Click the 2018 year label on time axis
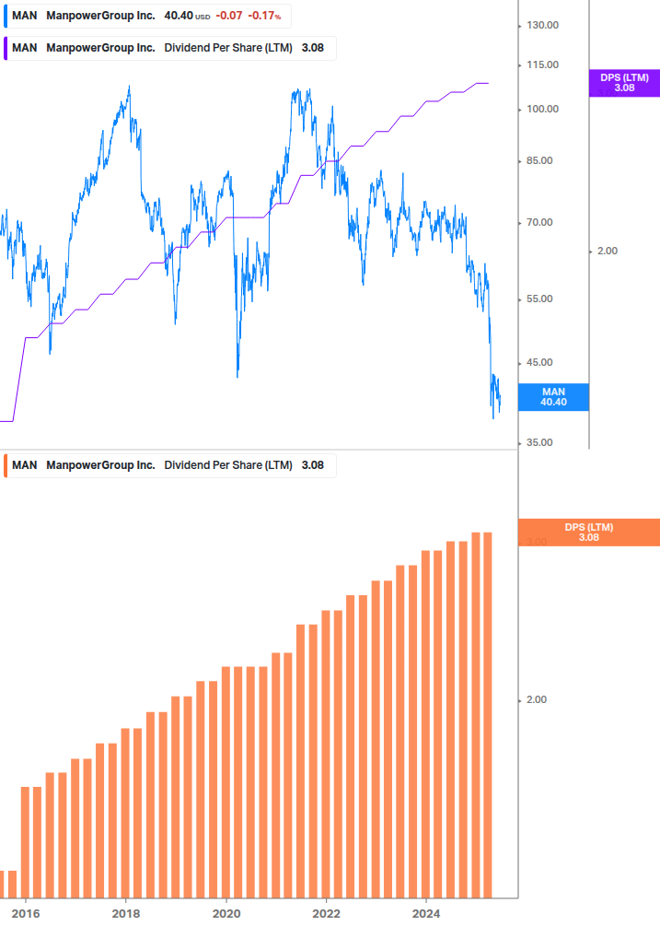This screenshot has width=660, height=926. coord(125,914)
